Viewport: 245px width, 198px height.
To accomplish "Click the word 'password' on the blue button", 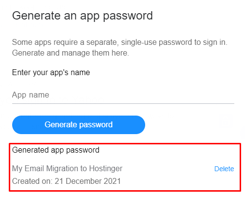I will [x=96, y=125].
